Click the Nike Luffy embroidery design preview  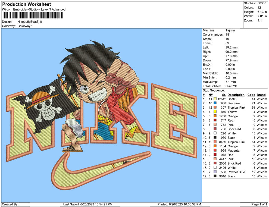[x=102, y=115]
